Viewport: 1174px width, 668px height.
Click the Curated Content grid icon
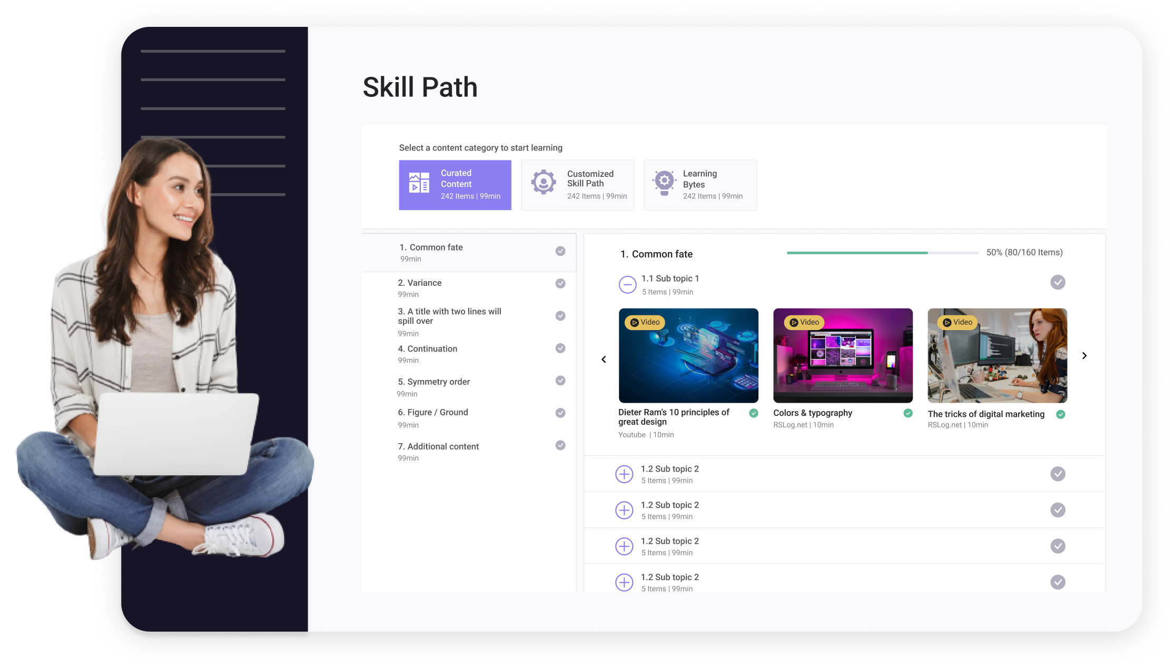(419, 183)
